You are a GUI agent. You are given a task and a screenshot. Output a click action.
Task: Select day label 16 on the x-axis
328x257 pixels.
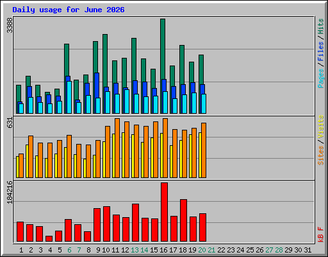pos(163,250)
